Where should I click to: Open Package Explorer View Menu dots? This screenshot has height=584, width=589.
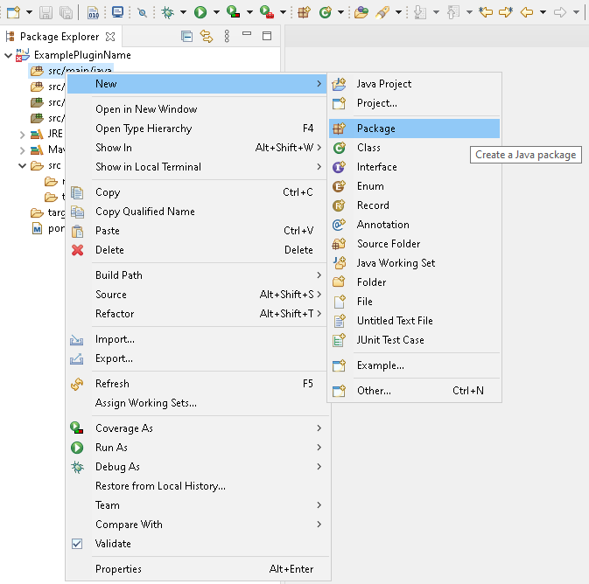click(x=227, y=37)
